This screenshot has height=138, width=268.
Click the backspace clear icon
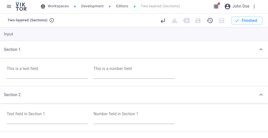(186, 21)
